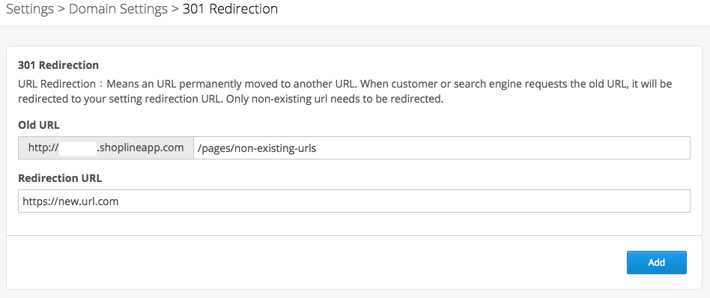
Task: Click the blanked-out subdomain box in the prefix
Action: click(x=78, y=148)
